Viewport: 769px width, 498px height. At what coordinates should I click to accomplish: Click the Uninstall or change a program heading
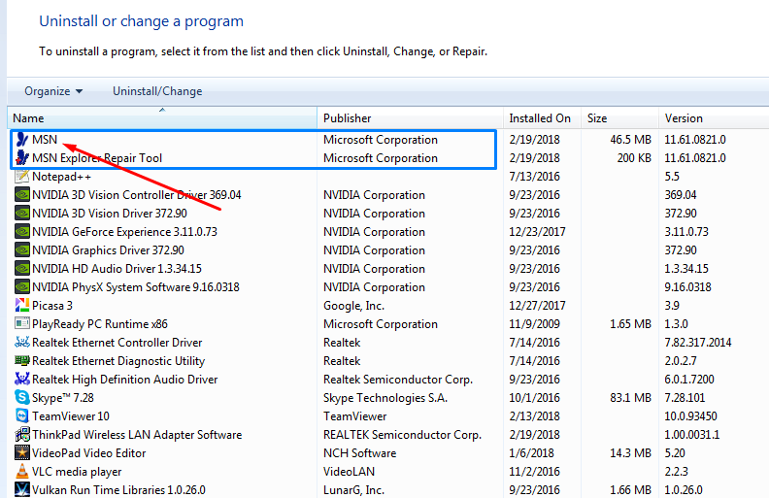point(141,21)
